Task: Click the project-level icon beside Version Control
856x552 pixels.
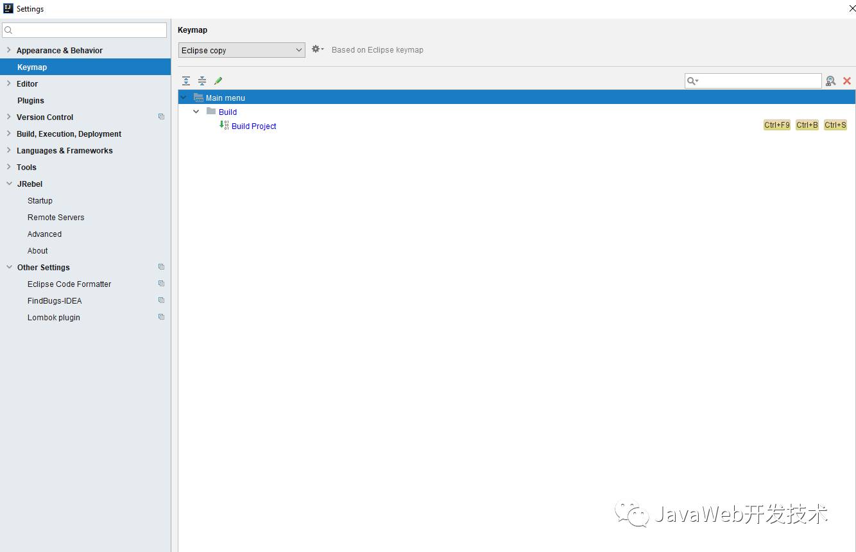Action: point(161,117)
